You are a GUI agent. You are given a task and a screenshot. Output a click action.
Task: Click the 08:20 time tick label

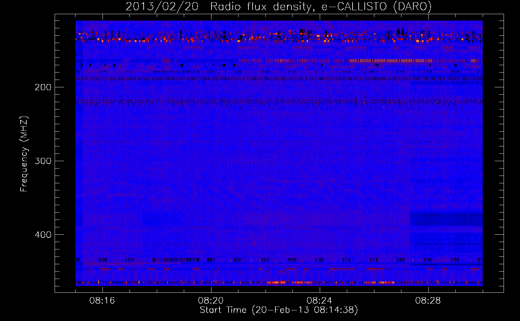tap(211, 301)
